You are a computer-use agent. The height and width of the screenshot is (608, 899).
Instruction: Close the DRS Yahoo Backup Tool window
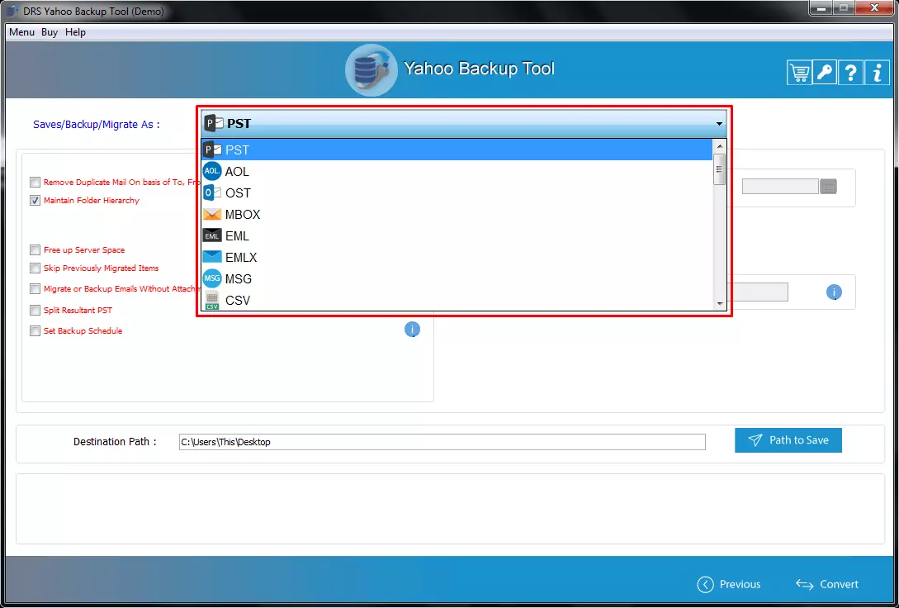point(874,7)
